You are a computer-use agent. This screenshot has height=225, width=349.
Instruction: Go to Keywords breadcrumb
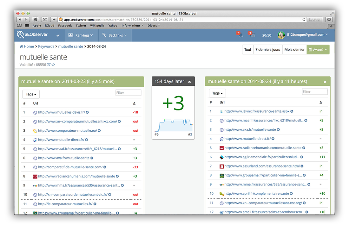click(x=46, y=47)
